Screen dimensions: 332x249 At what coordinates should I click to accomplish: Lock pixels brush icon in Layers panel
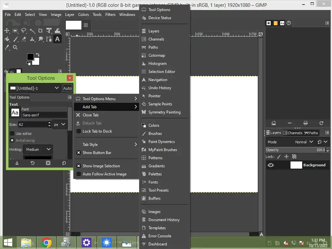click(x=279, y=157)
